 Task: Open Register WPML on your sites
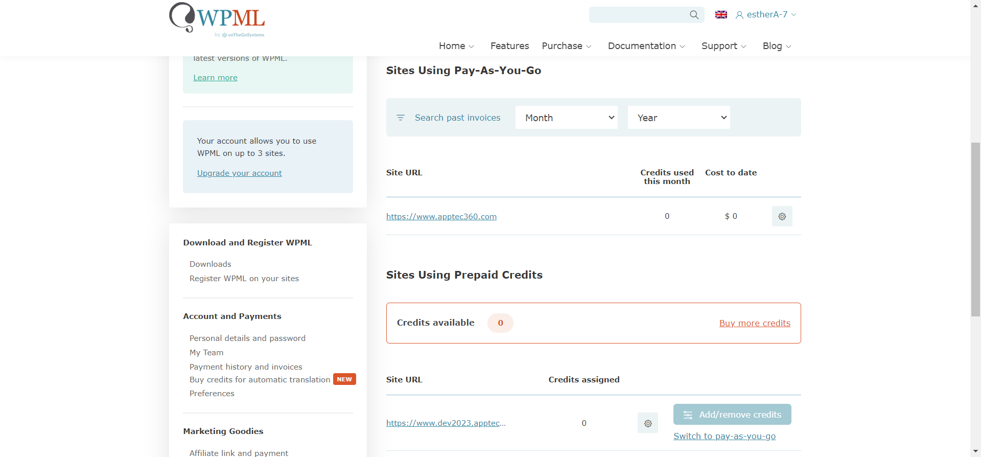[244, 279]
